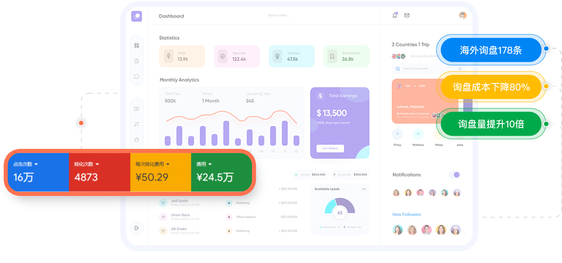The image size is (562, 263).
Task: Click the Link Wallets button
Action: click(x=330, y=148)
